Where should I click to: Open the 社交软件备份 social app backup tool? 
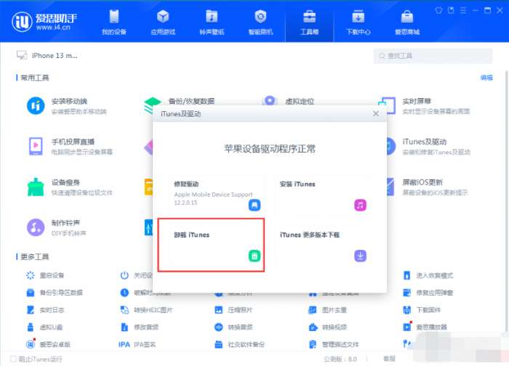click(239, 344)
